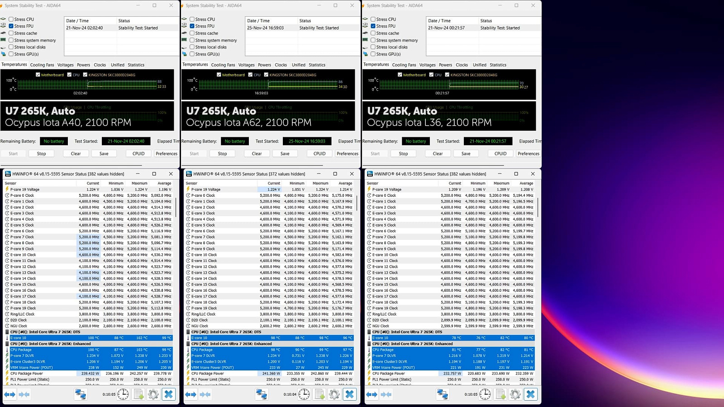The width and height of the screenshot is (724, 407).
Task: Open Clocks tab in middle AIDA64 window
Action: click(281, 65)
